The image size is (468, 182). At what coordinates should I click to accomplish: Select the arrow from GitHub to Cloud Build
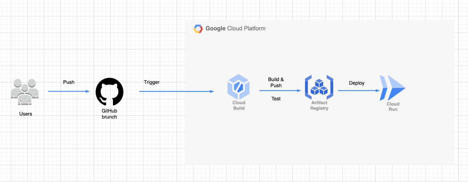pos(177,91)
